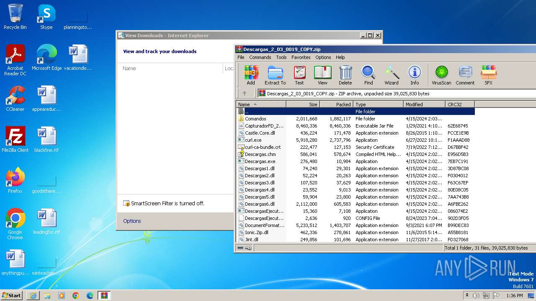Image resolution: width=536 pixels, height=301 pixels.
Task: Click the taskbar clock showing 1:36 PM
Action: coord(515,296)
